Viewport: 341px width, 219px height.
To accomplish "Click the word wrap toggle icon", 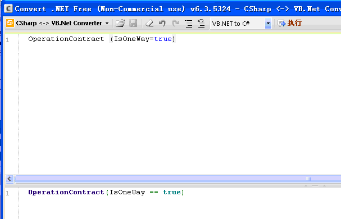I will point(201,23).
